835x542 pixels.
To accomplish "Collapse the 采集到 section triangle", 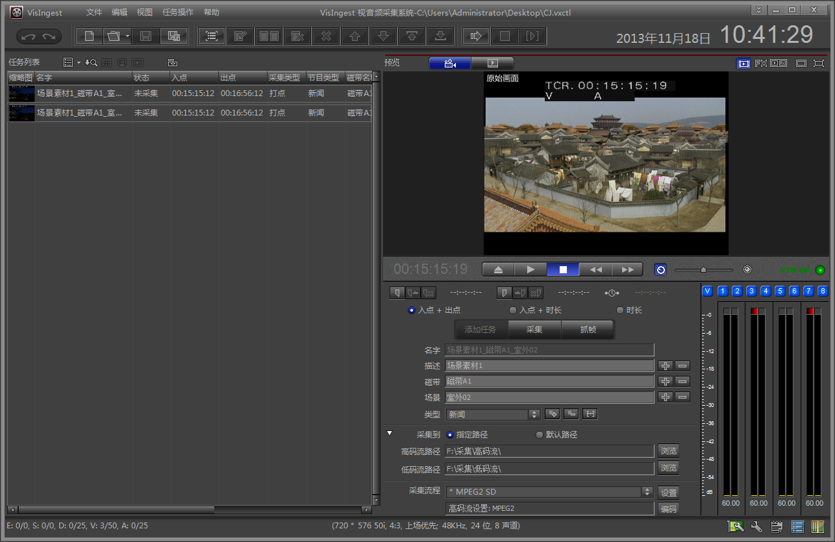I will 390,433.
